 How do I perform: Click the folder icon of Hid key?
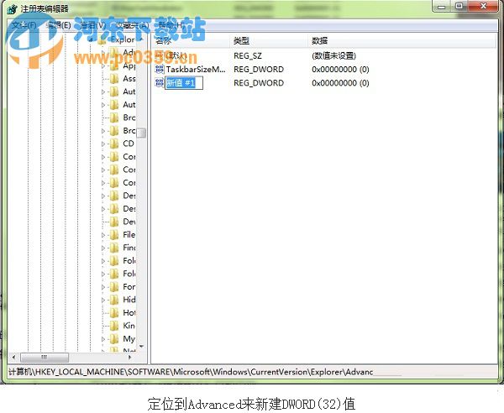(x=114, y=300)
